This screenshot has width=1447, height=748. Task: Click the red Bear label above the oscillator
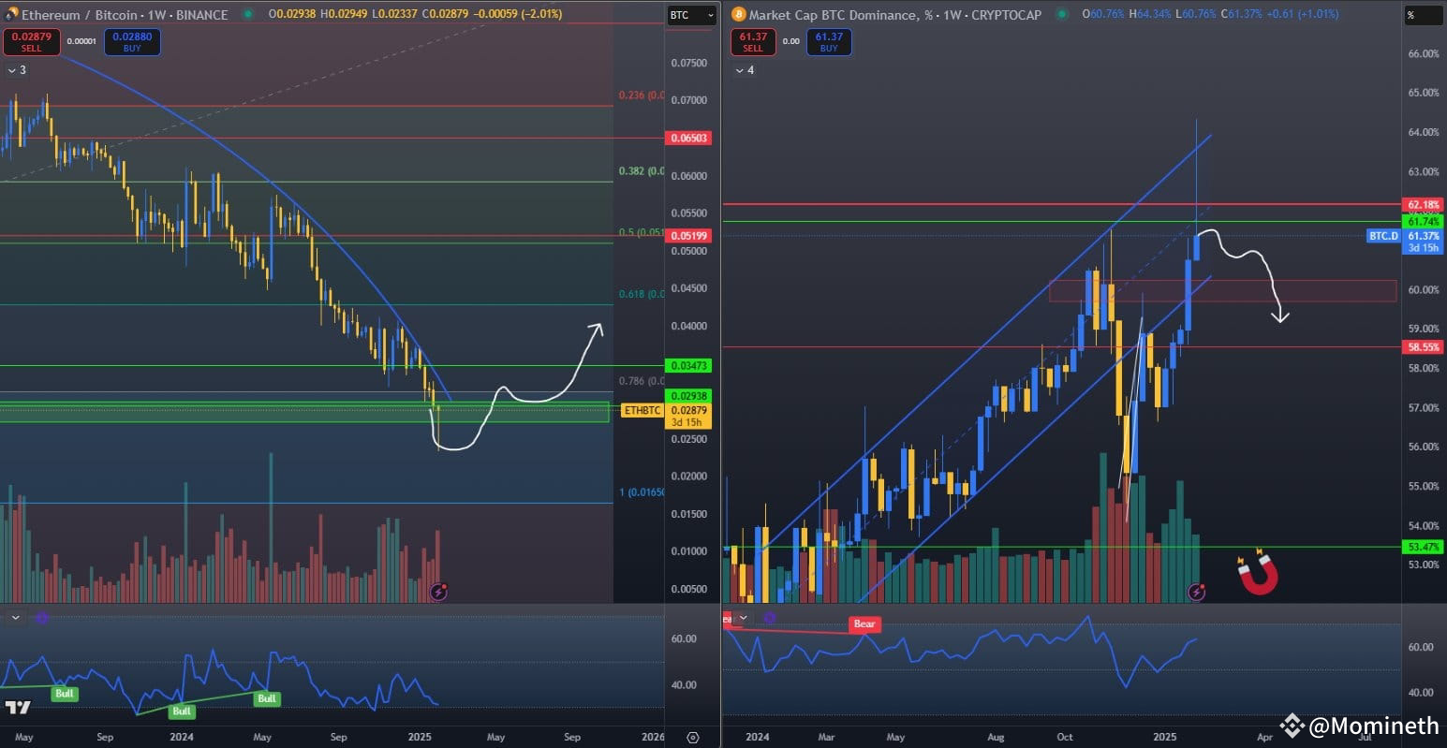pyautogui.click(x=864, y=623)
